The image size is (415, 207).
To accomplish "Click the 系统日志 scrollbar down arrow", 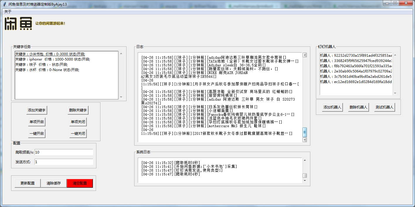I will click(x=305, y=180).
